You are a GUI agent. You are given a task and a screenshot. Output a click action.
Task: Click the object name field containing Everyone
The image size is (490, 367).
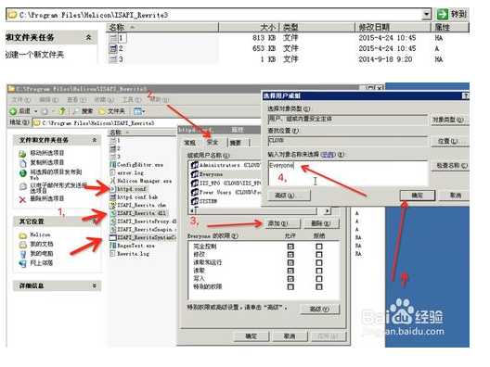coord(348,173)
